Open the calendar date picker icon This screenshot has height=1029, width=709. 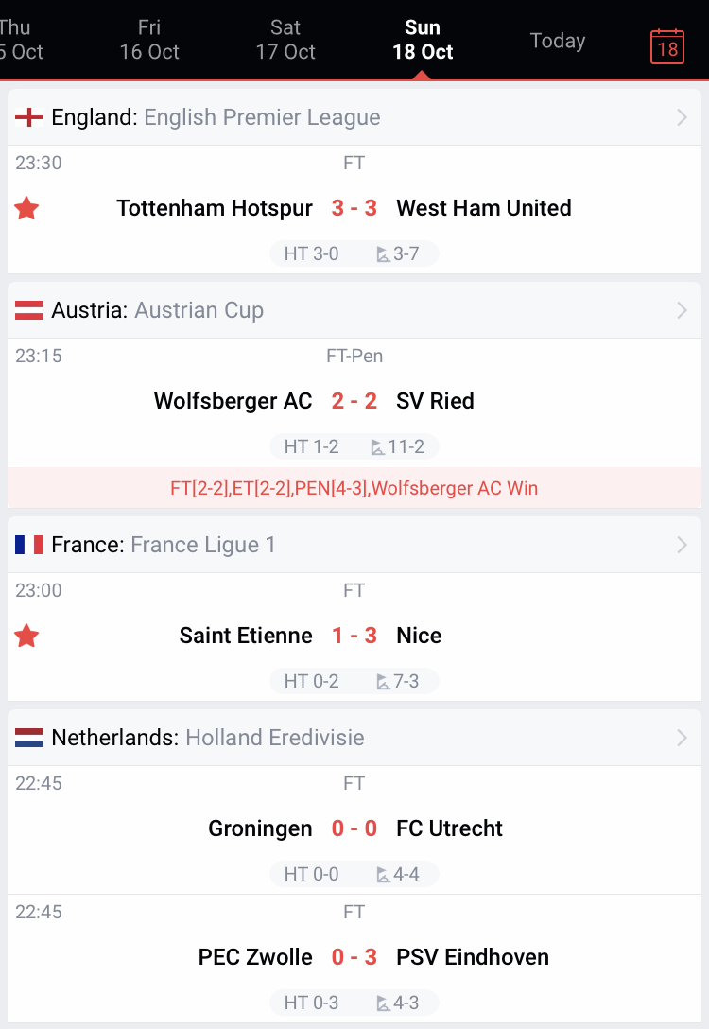(x=667, y=47)
